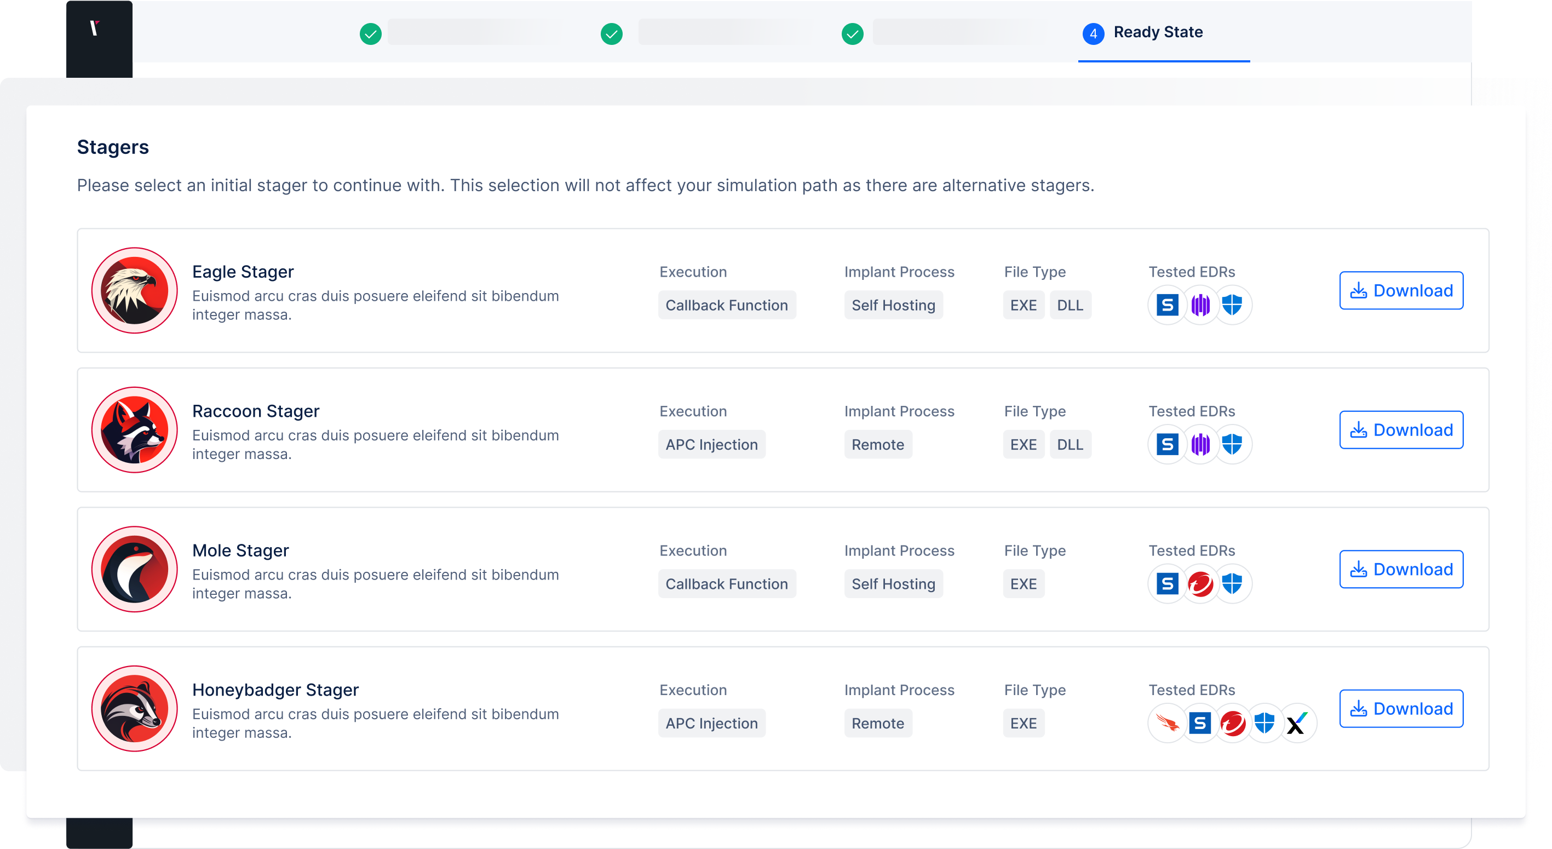1552x849 pixels.
Task: Click the CrowdStrike icon in Honeybadger Tested EDRs
Action: point(1169,723)
